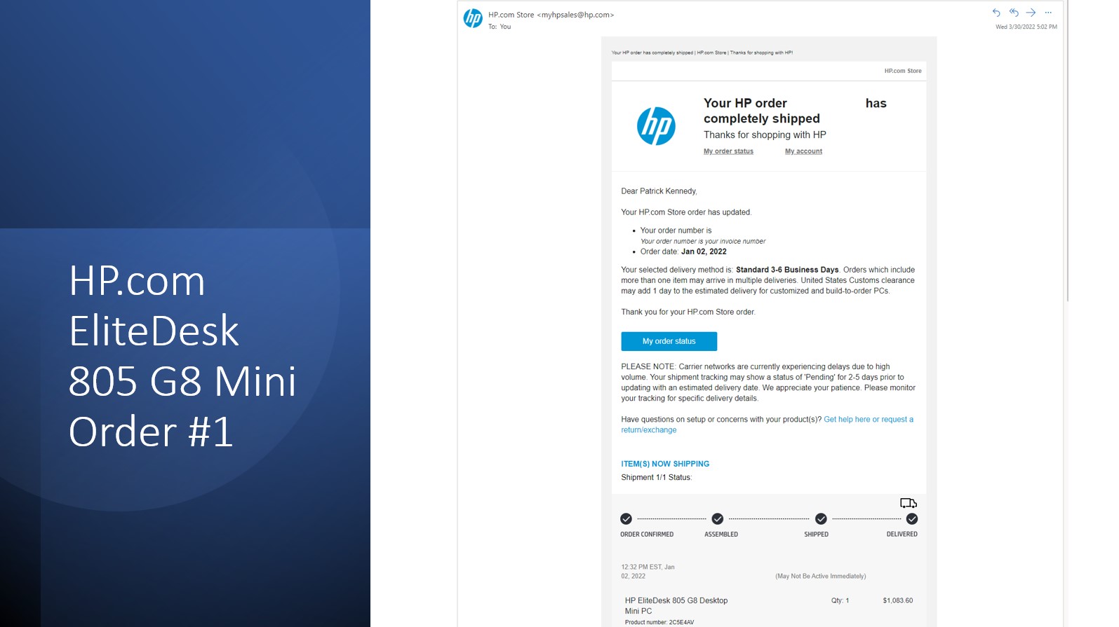Click the Delivered checkmark circle
Screen dimensions: 1119x627
click(911, 519)
